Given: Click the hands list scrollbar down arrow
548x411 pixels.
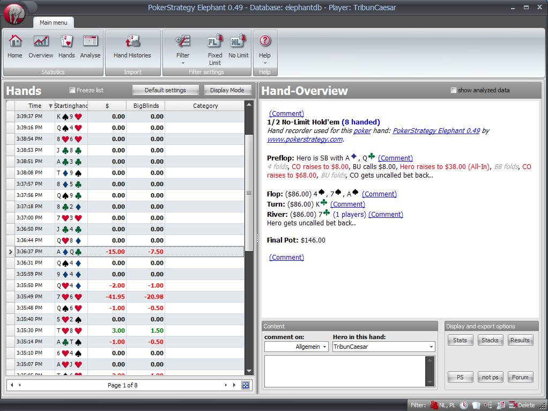Looking at the screenshot, I should pyautogui.click(x=249, y=371).
